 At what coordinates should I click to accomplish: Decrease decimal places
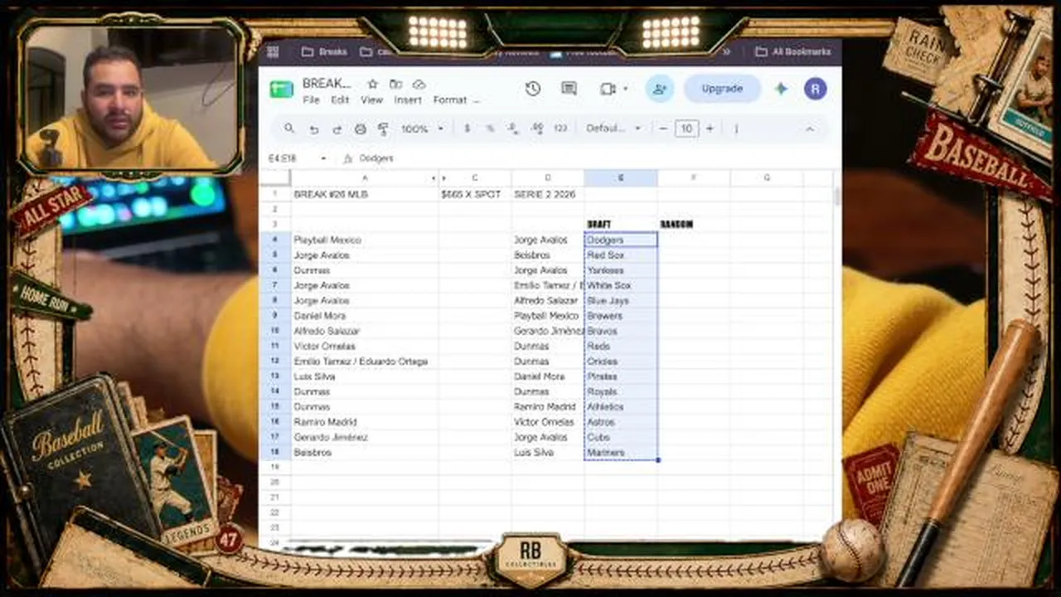pos(513,129)
